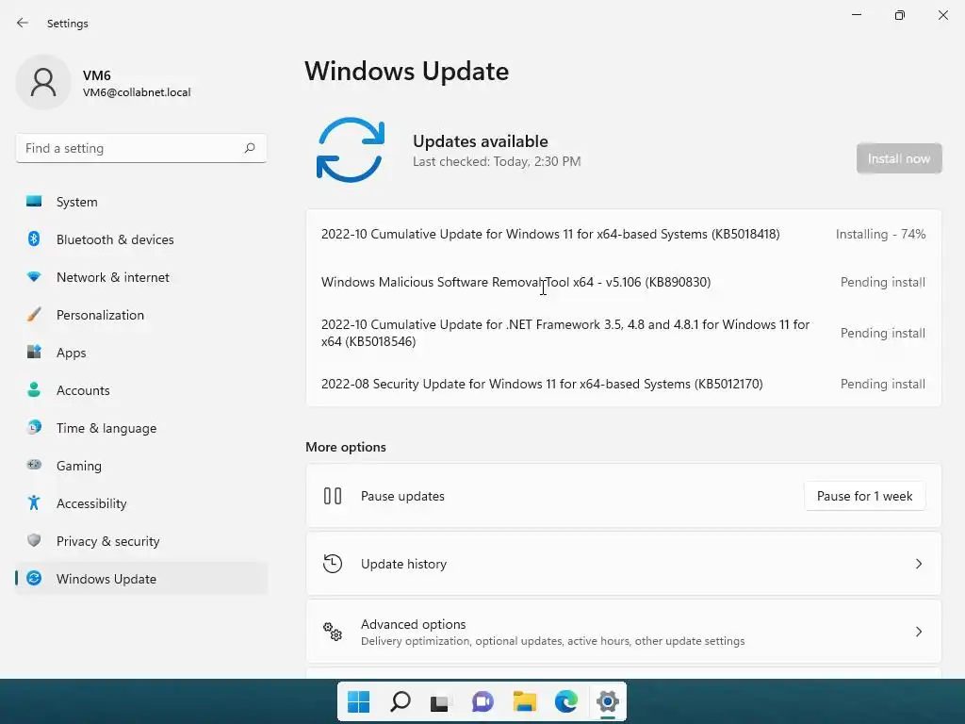Select Privacy & security

141,541
